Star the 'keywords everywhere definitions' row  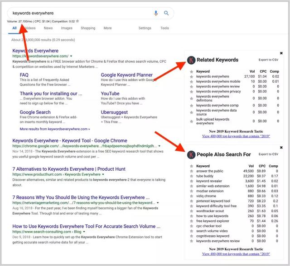[191, 98]
